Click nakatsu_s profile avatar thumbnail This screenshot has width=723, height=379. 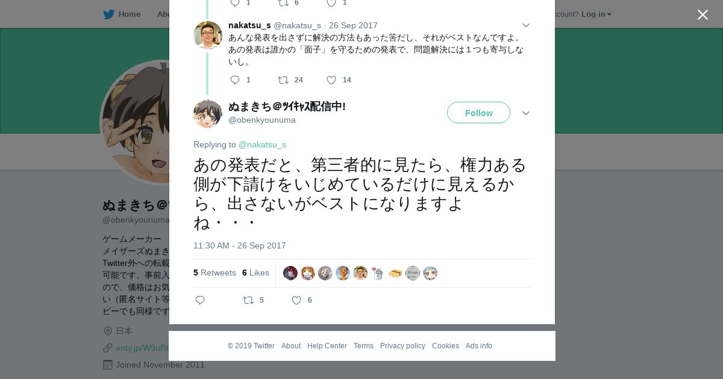tap(207, 35)
